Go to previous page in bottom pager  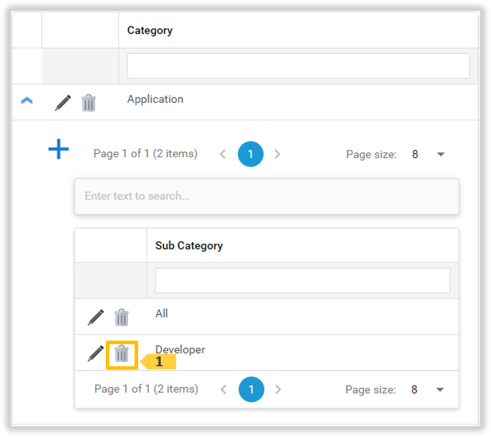coord(223,389)
